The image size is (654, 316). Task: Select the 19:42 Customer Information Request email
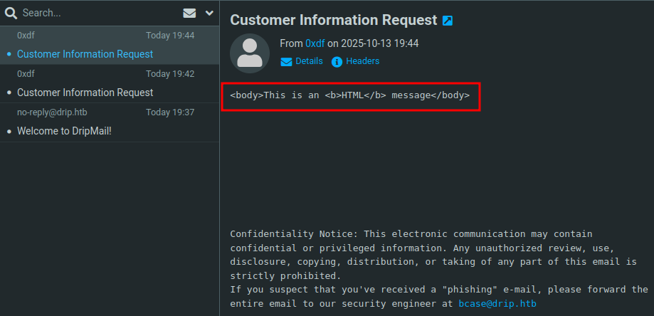[x=85, y=93]
